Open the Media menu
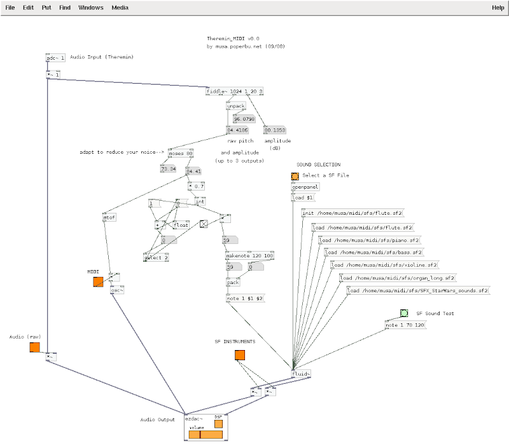This screenshot has width=509, height=446. click(x=120, y=8)
